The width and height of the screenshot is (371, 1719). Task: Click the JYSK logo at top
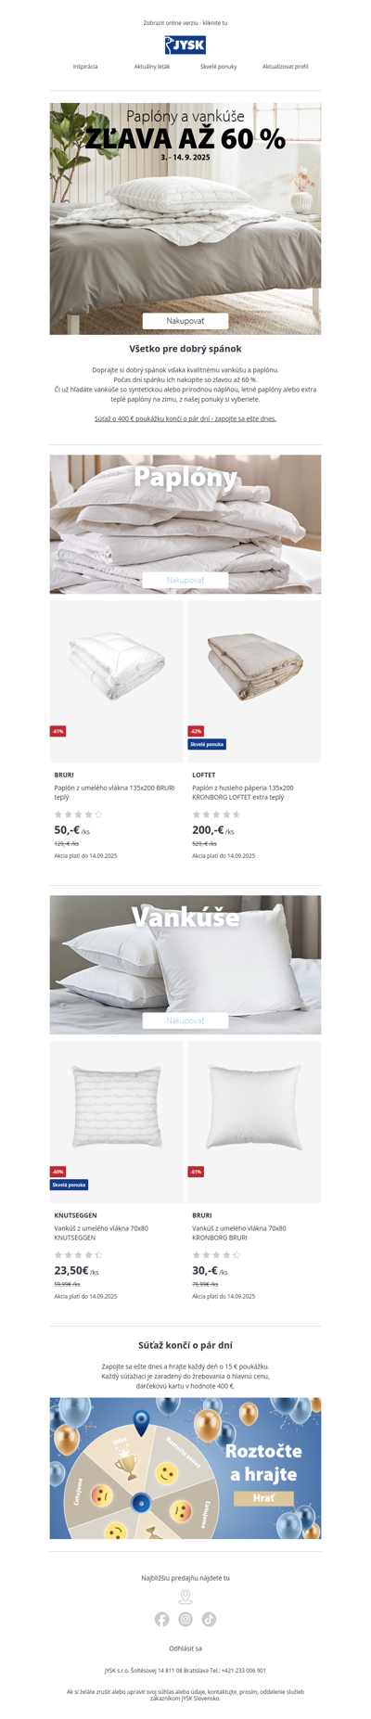coord(185,45)
